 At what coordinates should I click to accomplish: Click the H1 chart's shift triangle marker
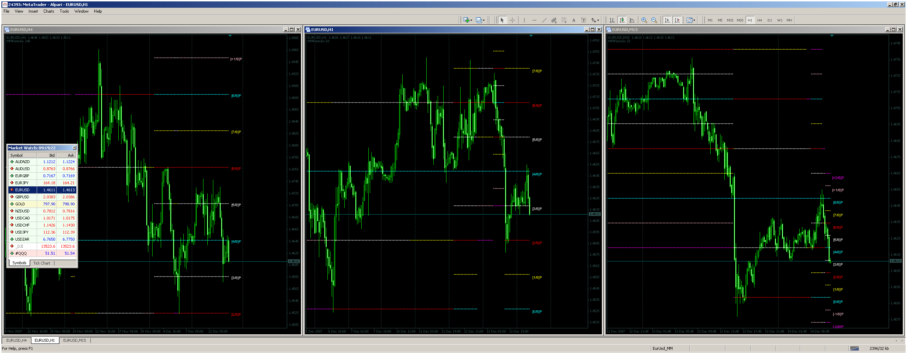531,36
